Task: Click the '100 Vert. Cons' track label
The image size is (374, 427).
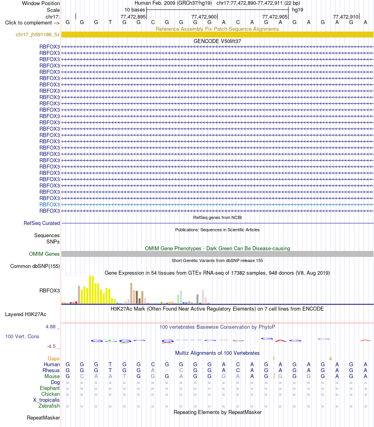Action: tap(22, 336)
